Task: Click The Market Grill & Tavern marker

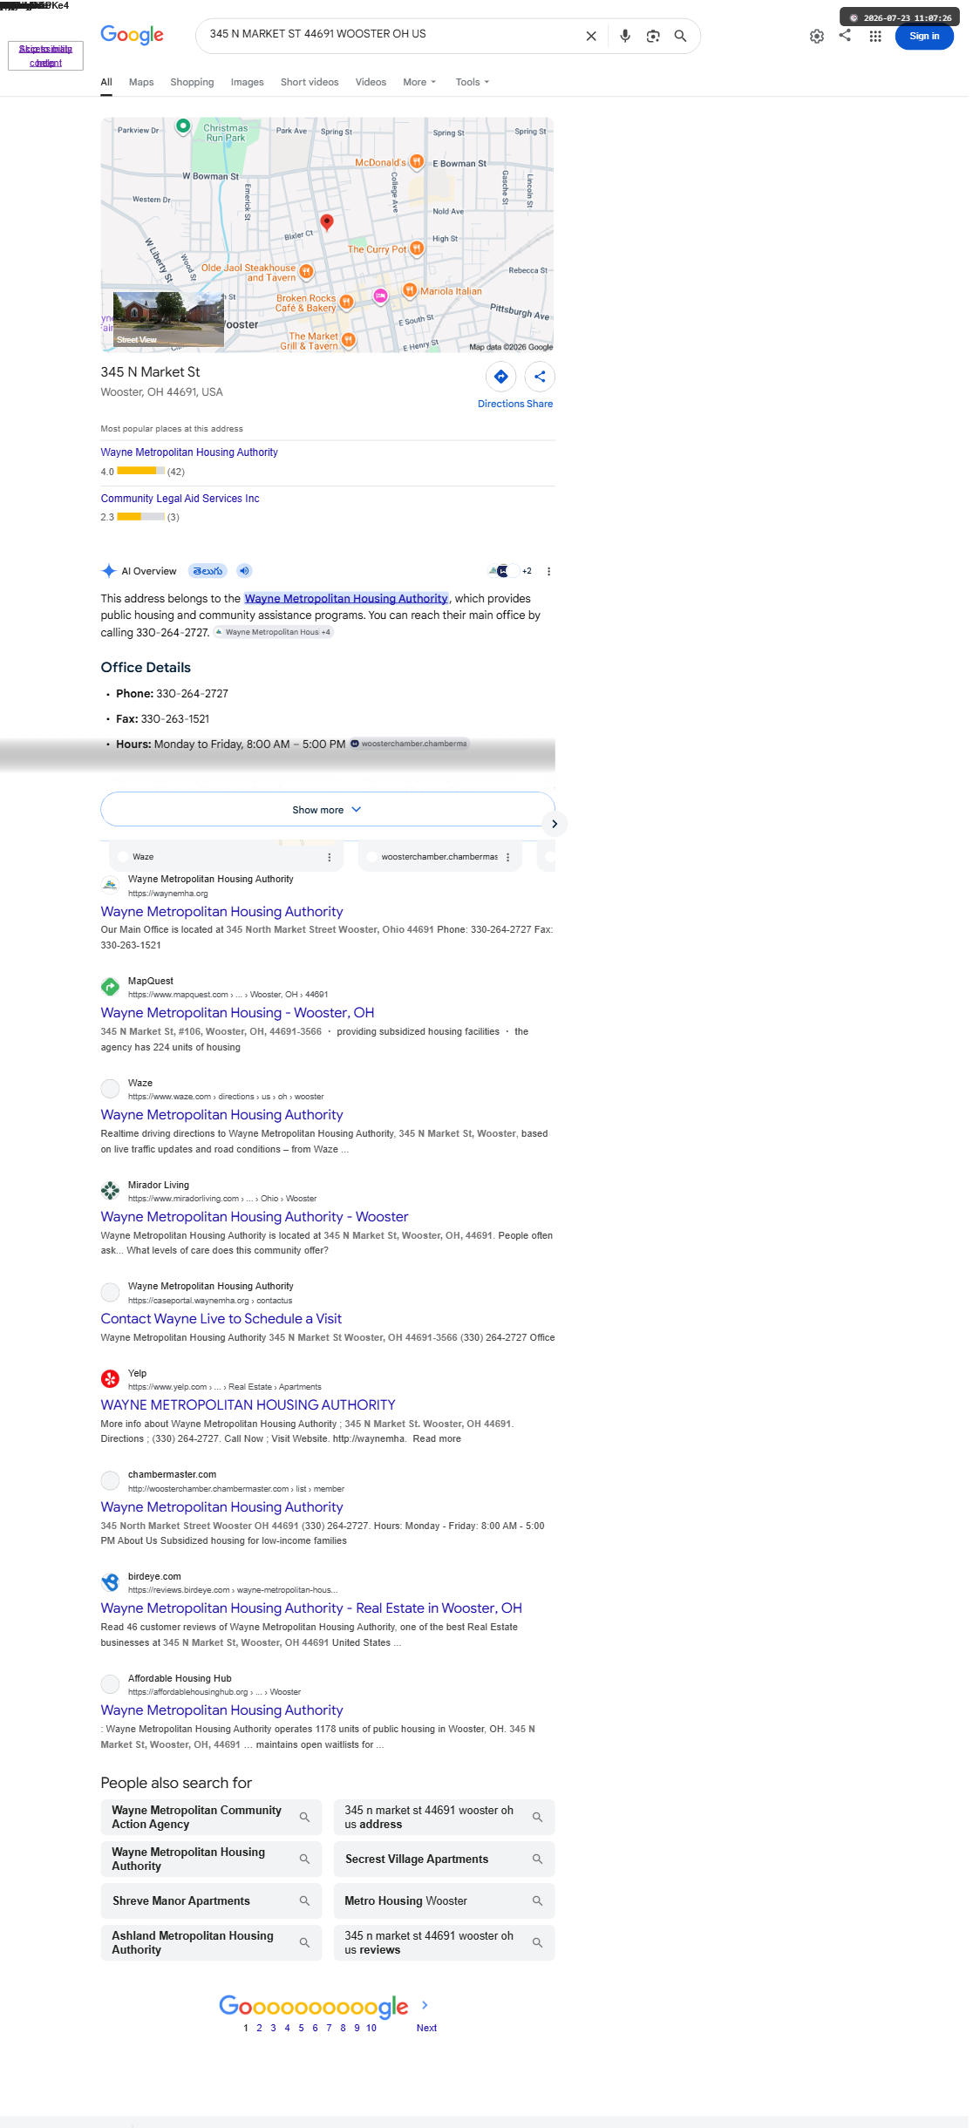Action: [349, 340]
